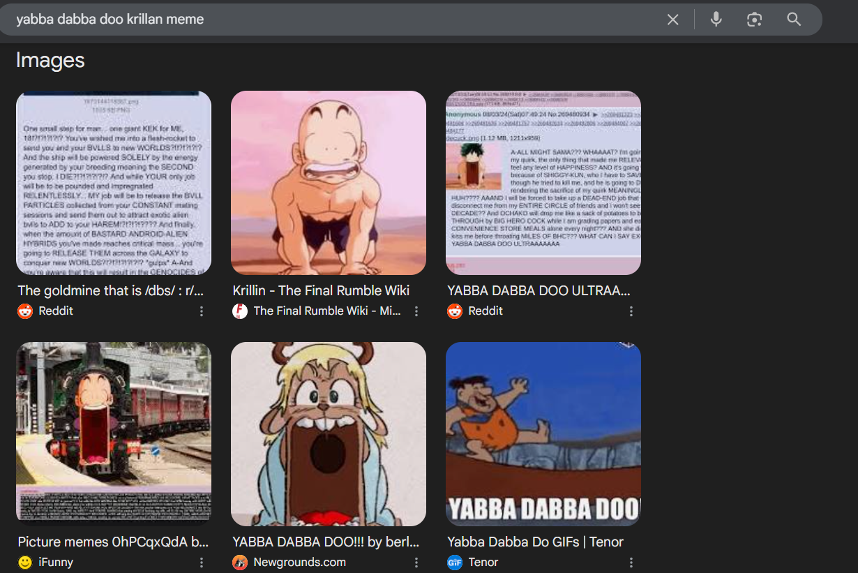Open the YABBA DABBA DOO ULTRAA Reddit thumbnail
Screen dimensions: 858x573
point(543,183)
